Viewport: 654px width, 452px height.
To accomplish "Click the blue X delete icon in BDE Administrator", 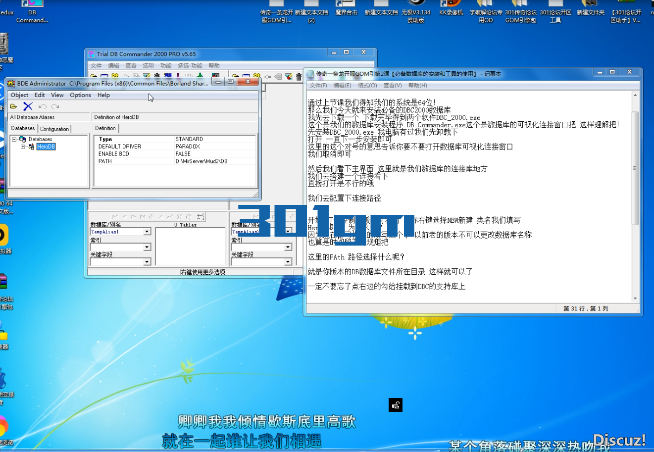I will (x=28, y=106).
